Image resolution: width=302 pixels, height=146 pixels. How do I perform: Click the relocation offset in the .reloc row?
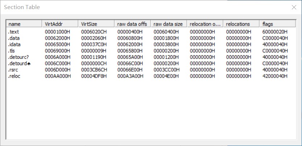pyautogui.click(x=202, y=76)
